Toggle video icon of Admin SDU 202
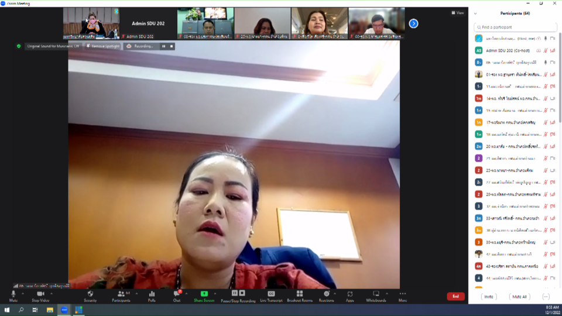The height and width of the screenshot is (316, 562). [x=553, y=50]
